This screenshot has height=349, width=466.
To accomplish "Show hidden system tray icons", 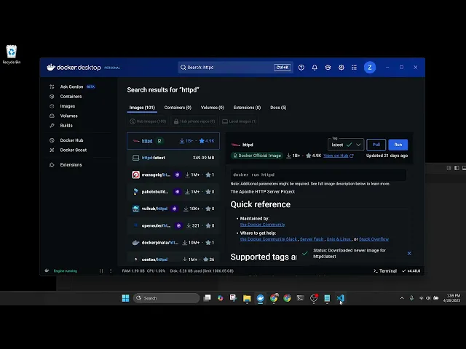I will click(x=402, y=298).
